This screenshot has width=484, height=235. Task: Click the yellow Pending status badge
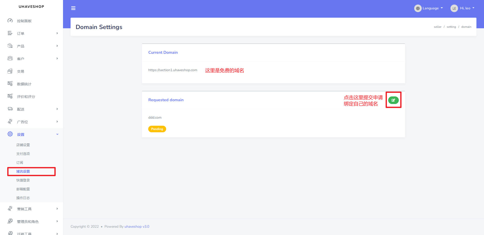click(157, 129)
